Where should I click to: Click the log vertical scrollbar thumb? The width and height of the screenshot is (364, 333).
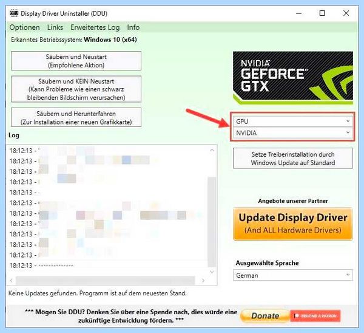(x=212, y=222)
